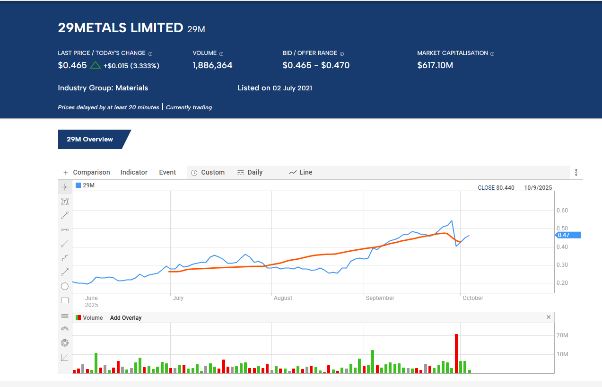Open the chart's three-dot options menu
The height and width of the screenshot is (387, 602).
pyautogui.click(x=576, y=172)
